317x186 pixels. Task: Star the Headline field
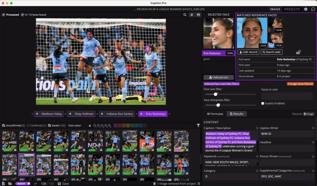click(313, 142)
